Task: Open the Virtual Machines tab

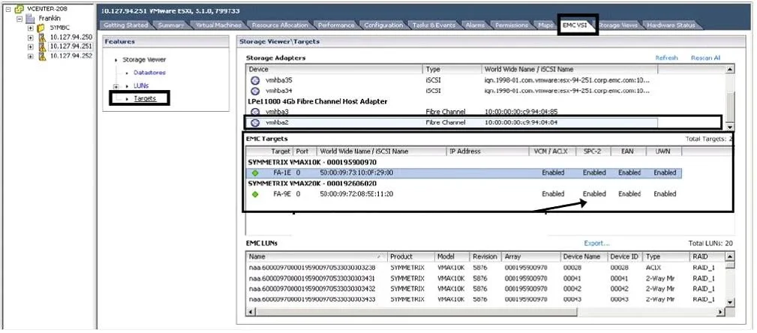Action: (x=218, y=25)
